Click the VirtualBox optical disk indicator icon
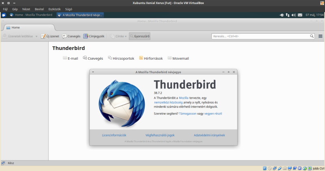This screenshot has height=171, width=325. tap(270, 168)
